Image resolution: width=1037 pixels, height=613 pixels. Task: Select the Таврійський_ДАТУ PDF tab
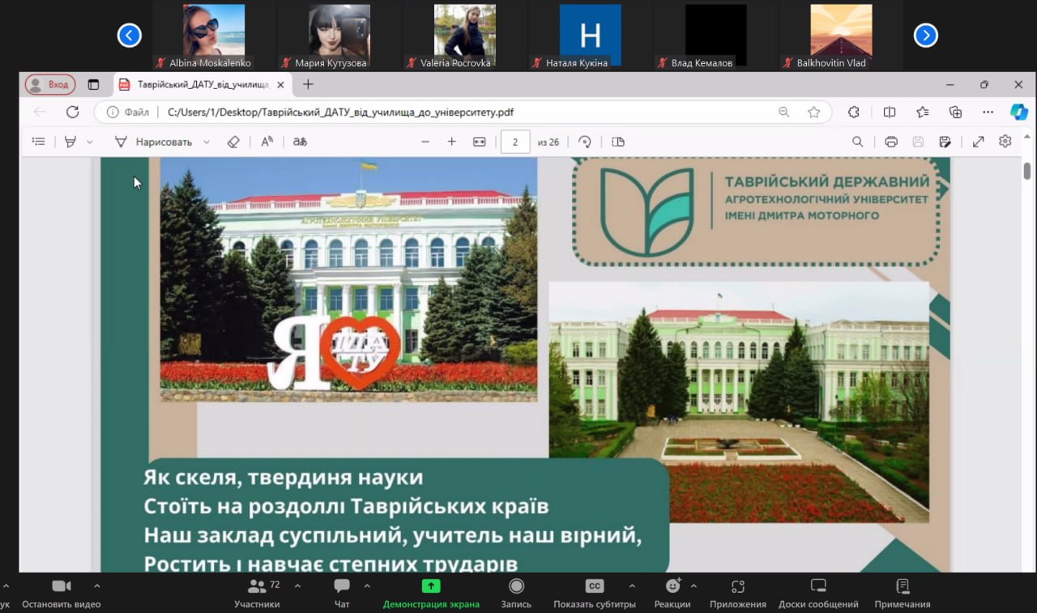click(203, 84)
